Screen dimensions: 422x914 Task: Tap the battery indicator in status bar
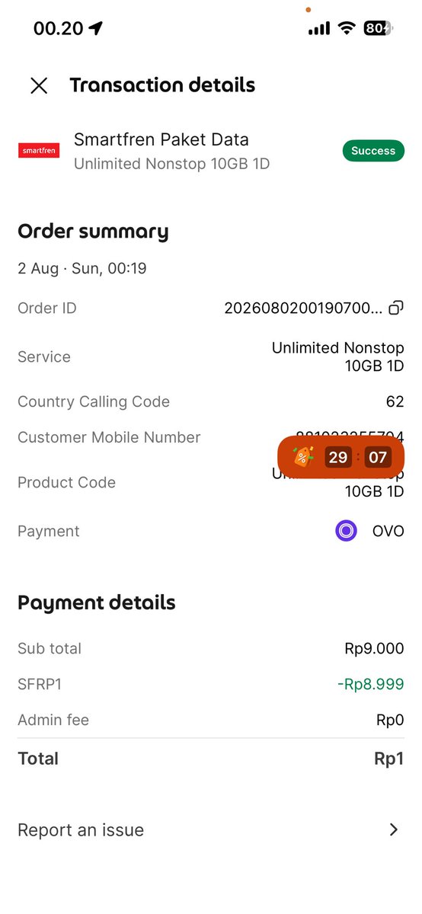[379, 29]
